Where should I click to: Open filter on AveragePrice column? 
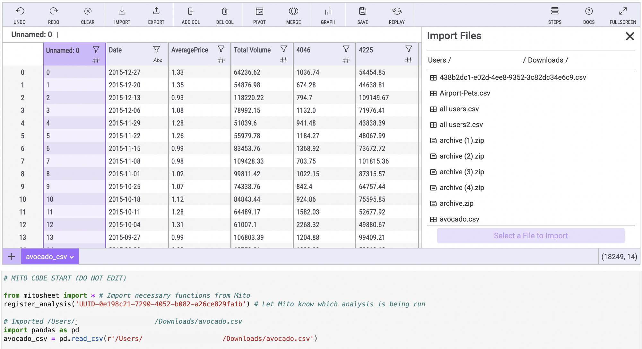221,49
